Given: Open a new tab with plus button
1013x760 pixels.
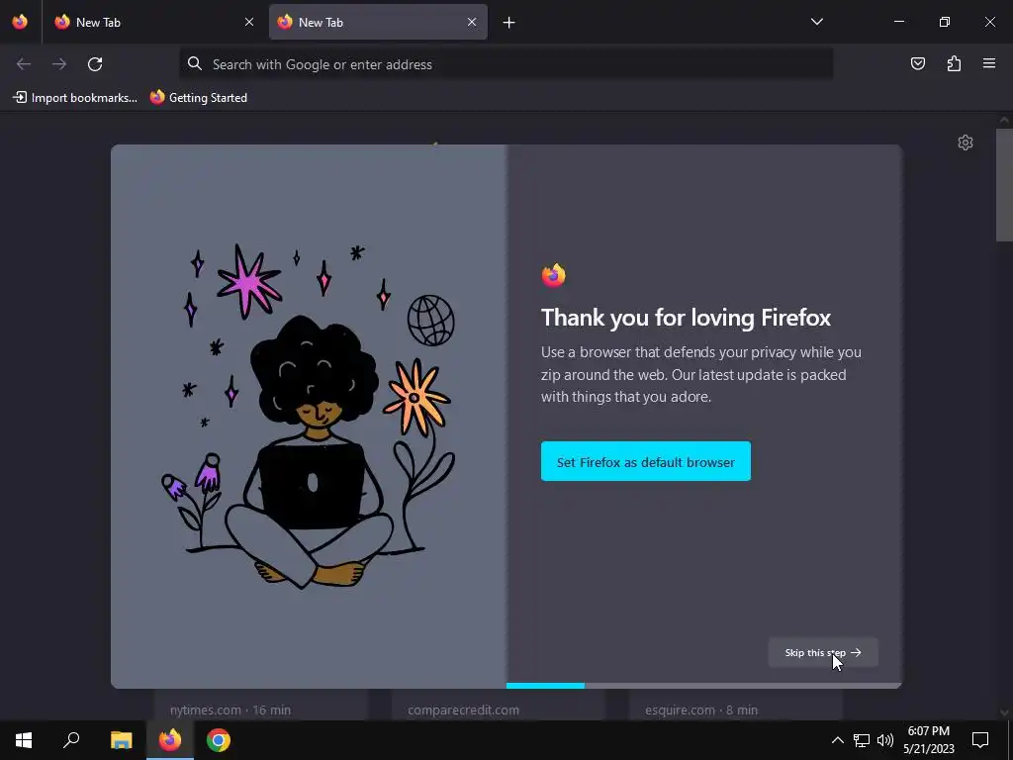Looking at the screenshot, I should [x=509, y=23].
